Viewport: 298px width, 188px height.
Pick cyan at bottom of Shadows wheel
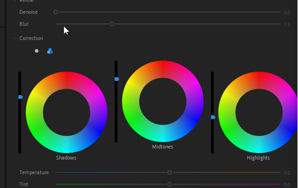point(66,144)
